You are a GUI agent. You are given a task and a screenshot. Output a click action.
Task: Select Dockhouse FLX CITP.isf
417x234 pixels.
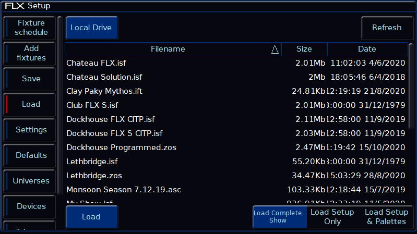tap(235, 119)
